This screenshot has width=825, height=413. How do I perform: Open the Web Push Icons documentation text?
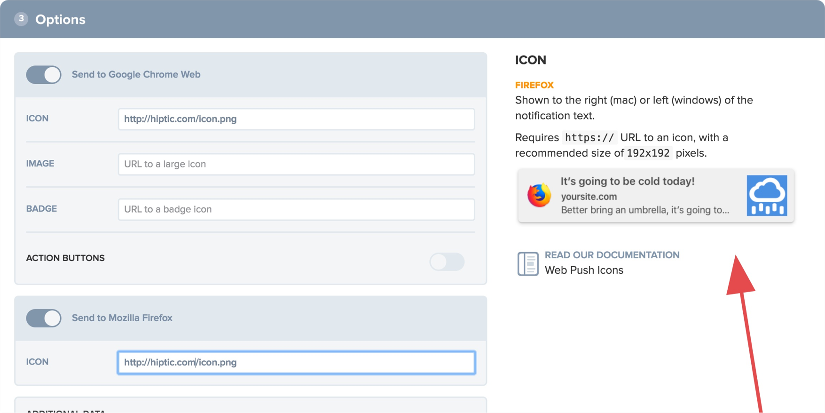coord(584,270)
